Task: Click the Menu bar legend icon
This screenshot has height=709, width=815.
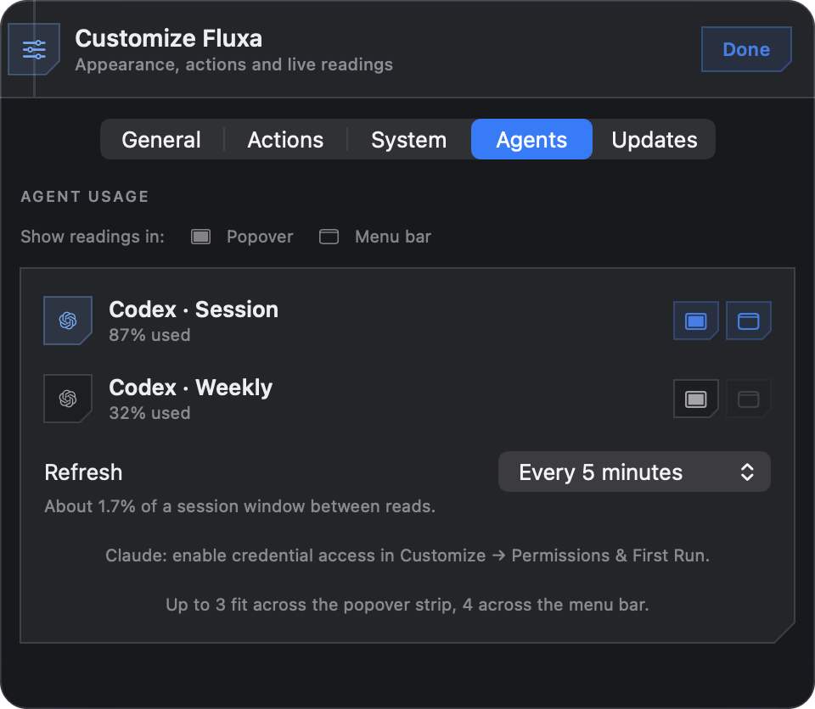Action: [x=329, y=237]
